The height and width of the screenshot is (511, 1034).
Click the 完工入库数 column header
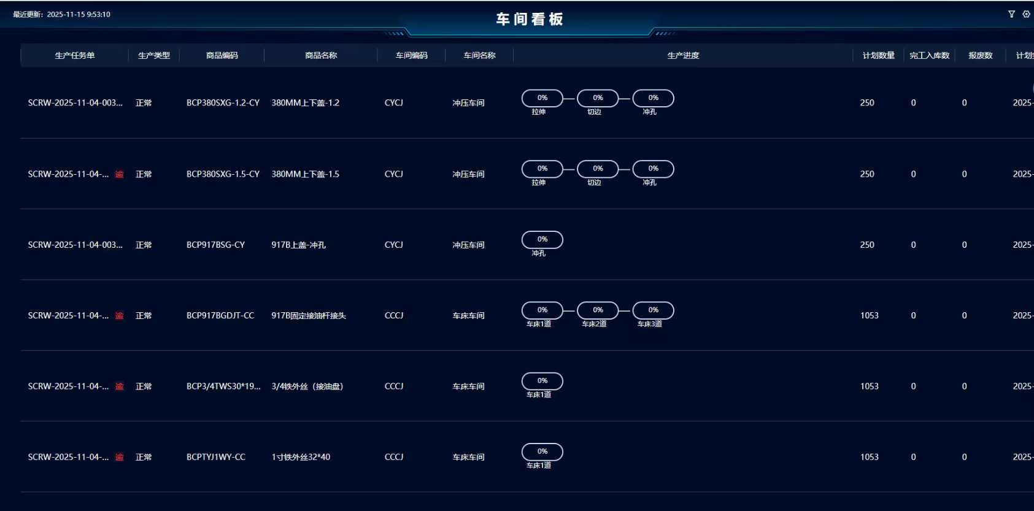(x=929, y=56)
